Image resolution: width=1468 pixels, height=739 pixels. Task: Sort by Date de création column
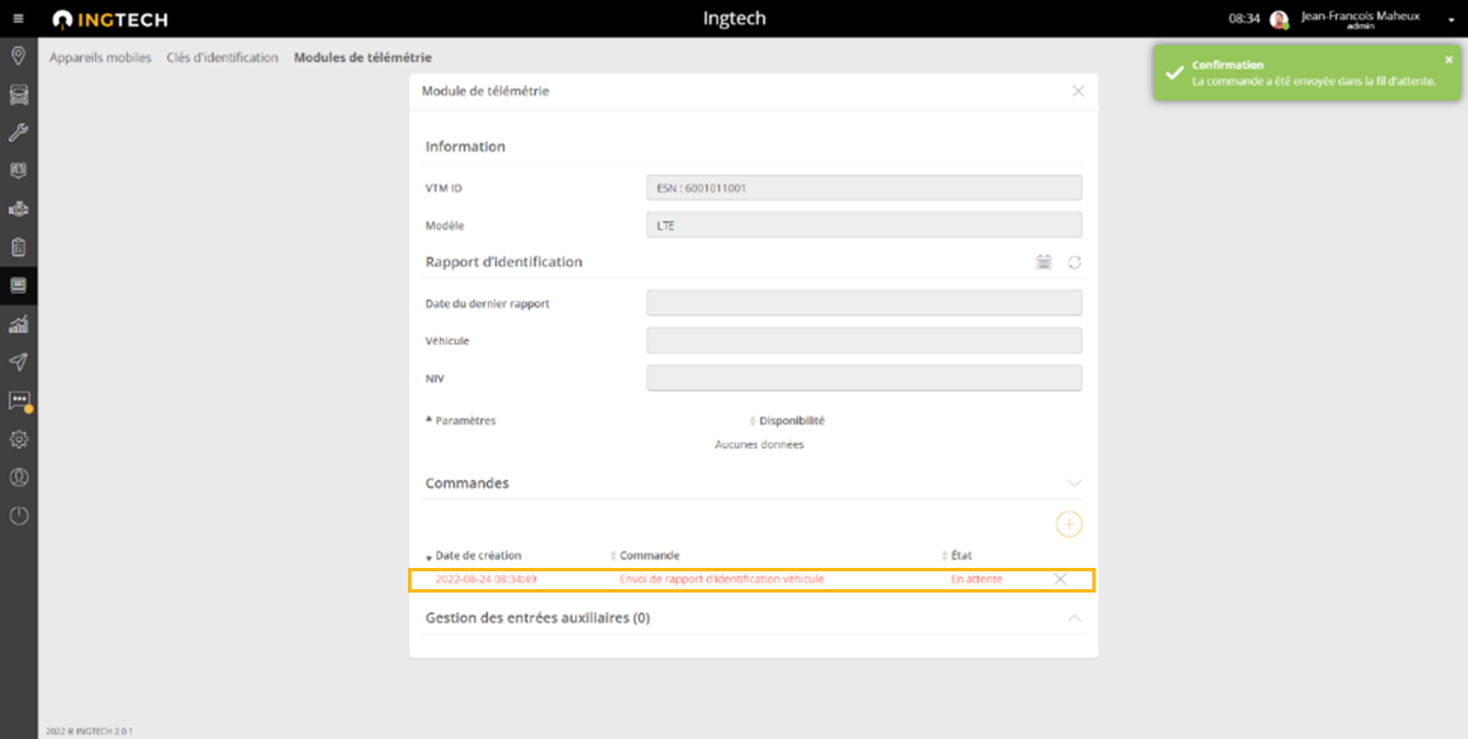click(x=478, y=556)
